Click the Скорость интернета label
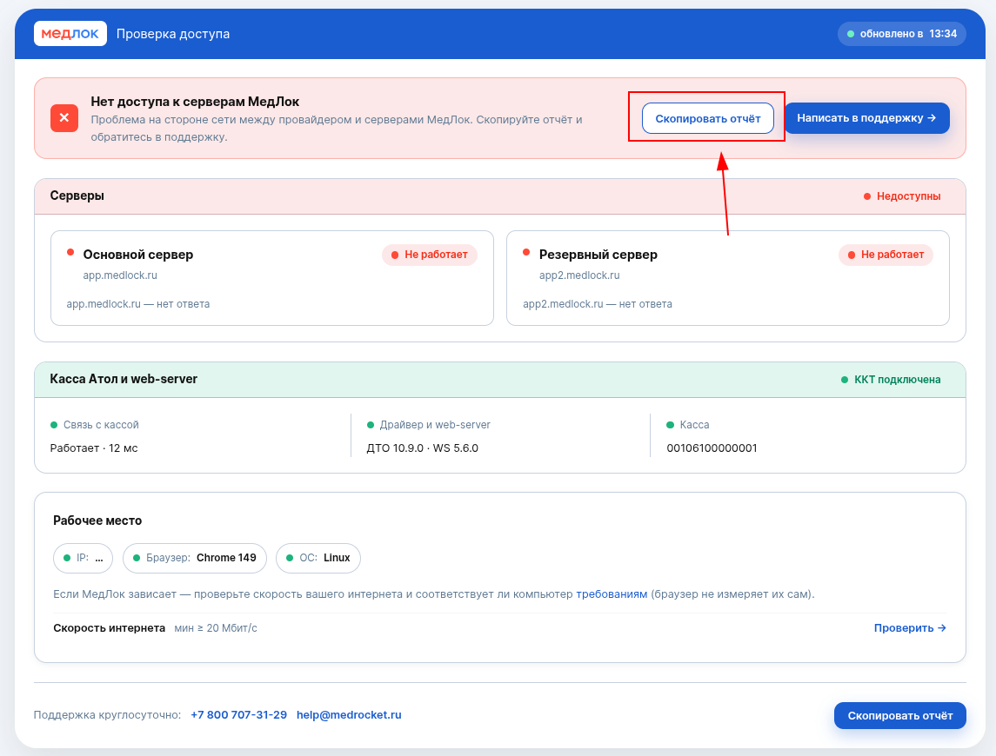The image size is (996, 756). click(110, 627)
